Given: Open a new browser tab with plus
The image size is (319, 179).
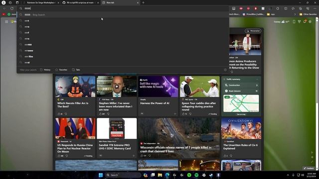Looking at the screenshot, I should 143,2.
